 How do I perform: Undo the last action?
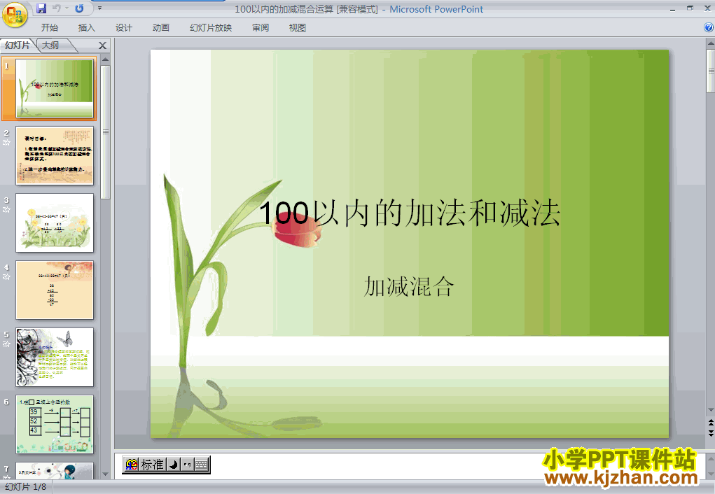click(x=57, y=8)
